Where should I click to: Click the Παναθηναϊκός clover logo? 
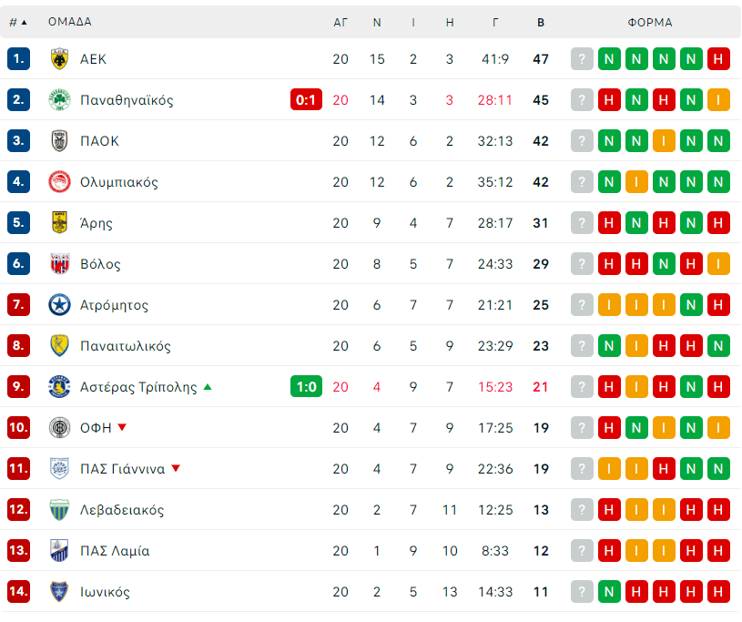tap(59, 100)
